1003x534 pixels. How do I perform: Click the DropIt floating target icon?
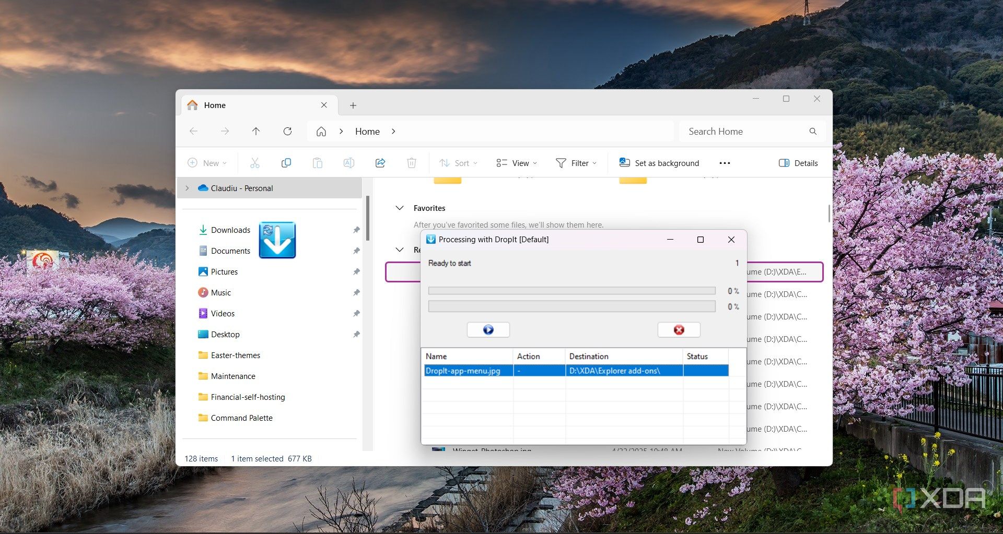pos(277,240)
